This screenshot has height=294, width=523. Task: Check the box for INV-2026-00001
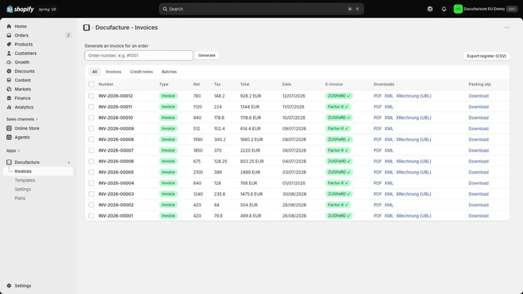click(x=92, y=216)
